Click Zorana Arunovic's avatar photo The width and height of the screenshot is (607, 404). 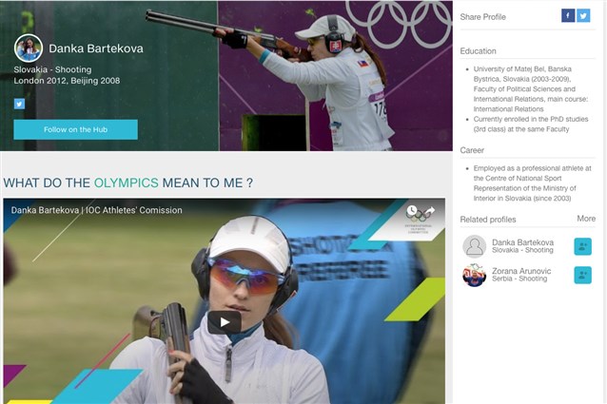pyautogui.click(x=474, y=275)
